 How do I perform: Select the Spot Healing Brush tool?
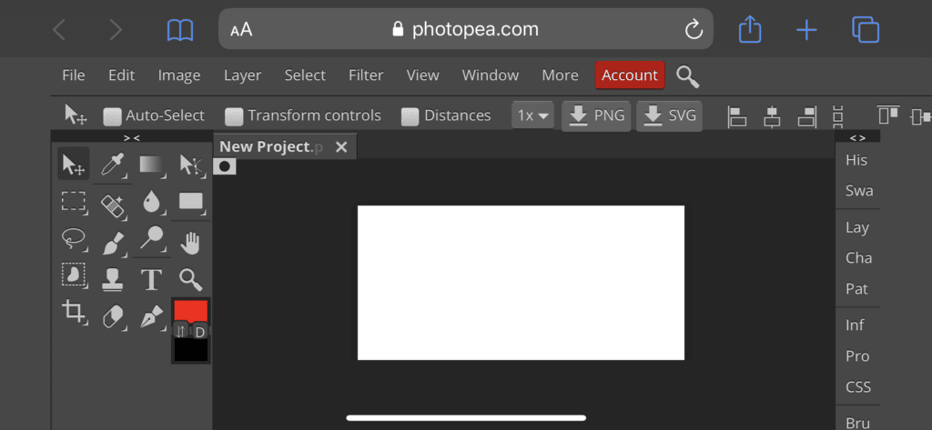112,205
